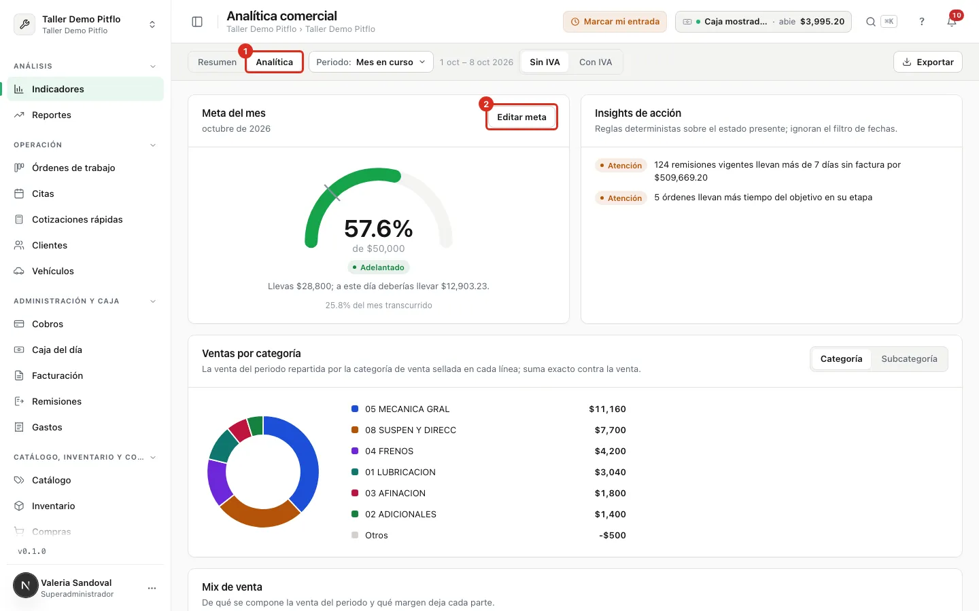Click the Exportar button
This screenshot has width=979, height=611.
tap(927, 62)
